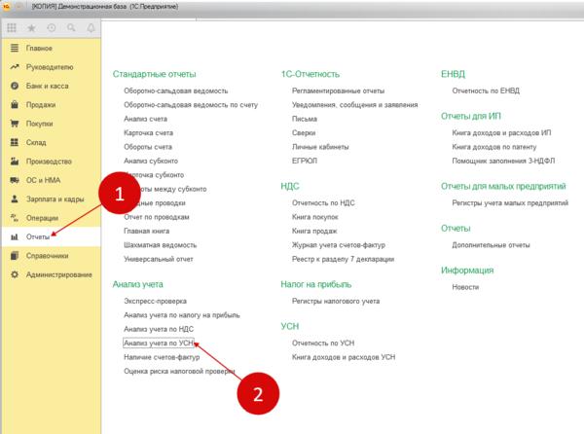
Task: Open the Покупки section
Action: pos(40,124)
